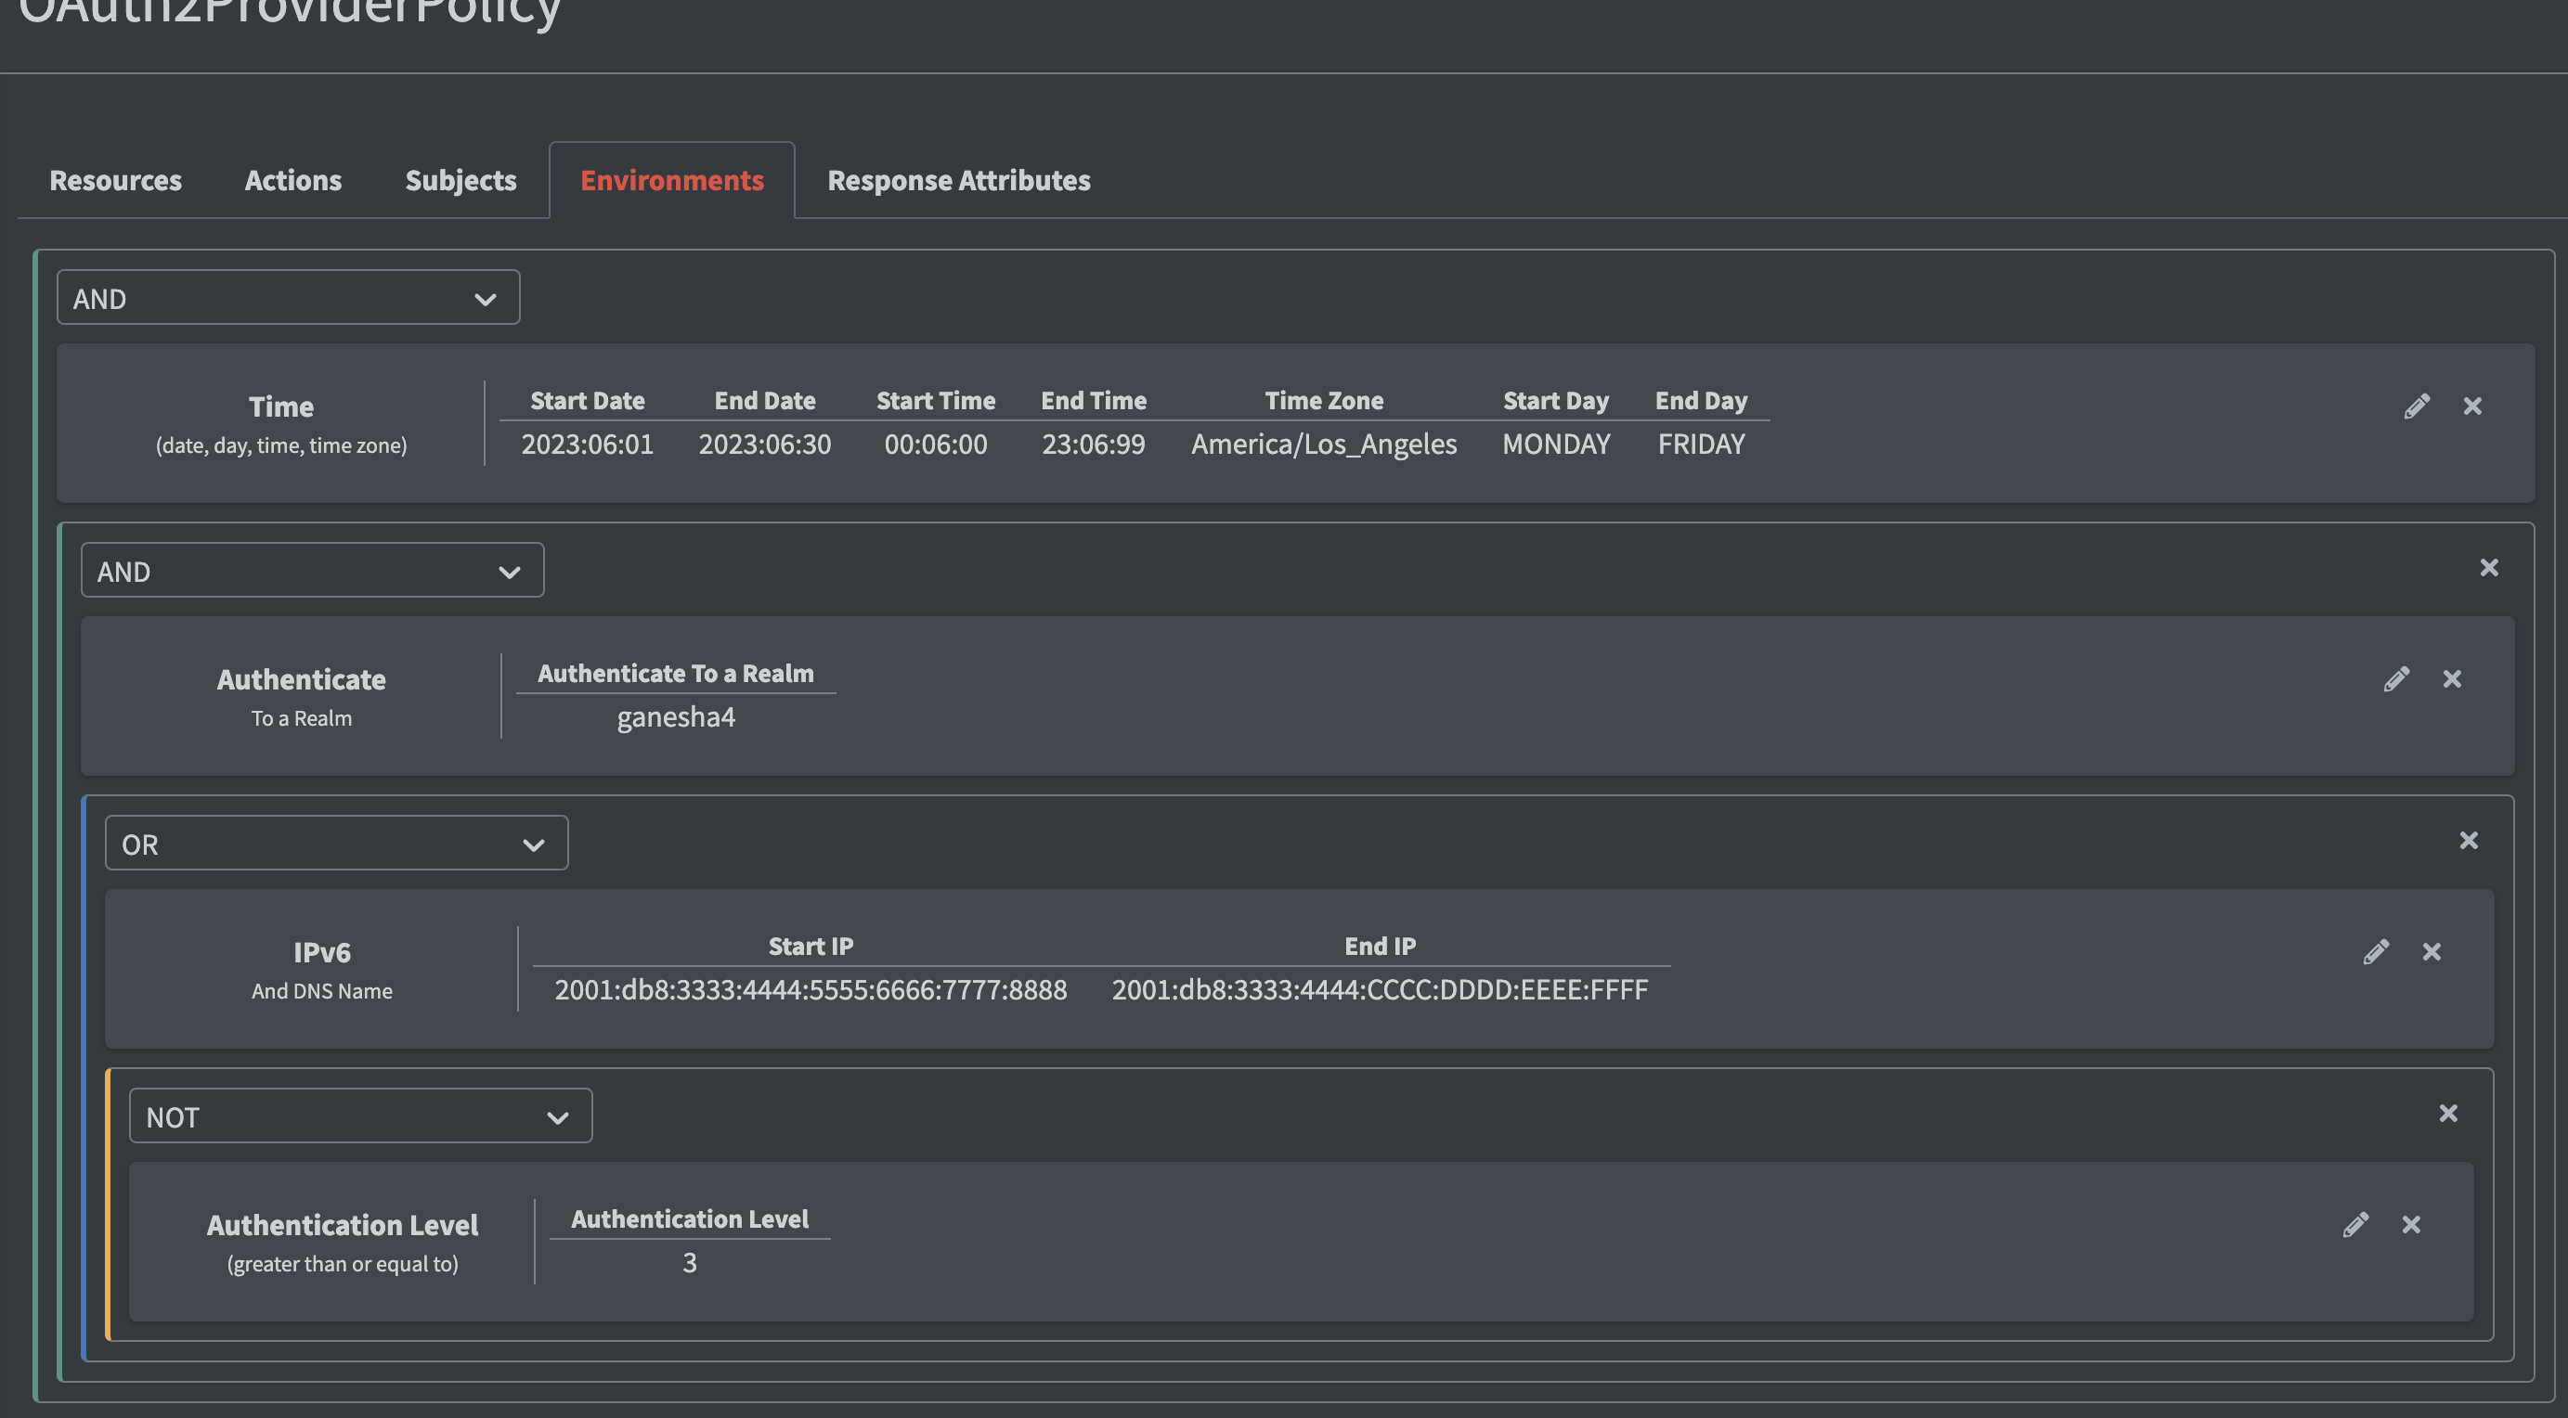Image resolution: width=2568 pixels, height=1418 pixels.
Task: Click the Time Zone column header
Action: [x=1324, y=401]
